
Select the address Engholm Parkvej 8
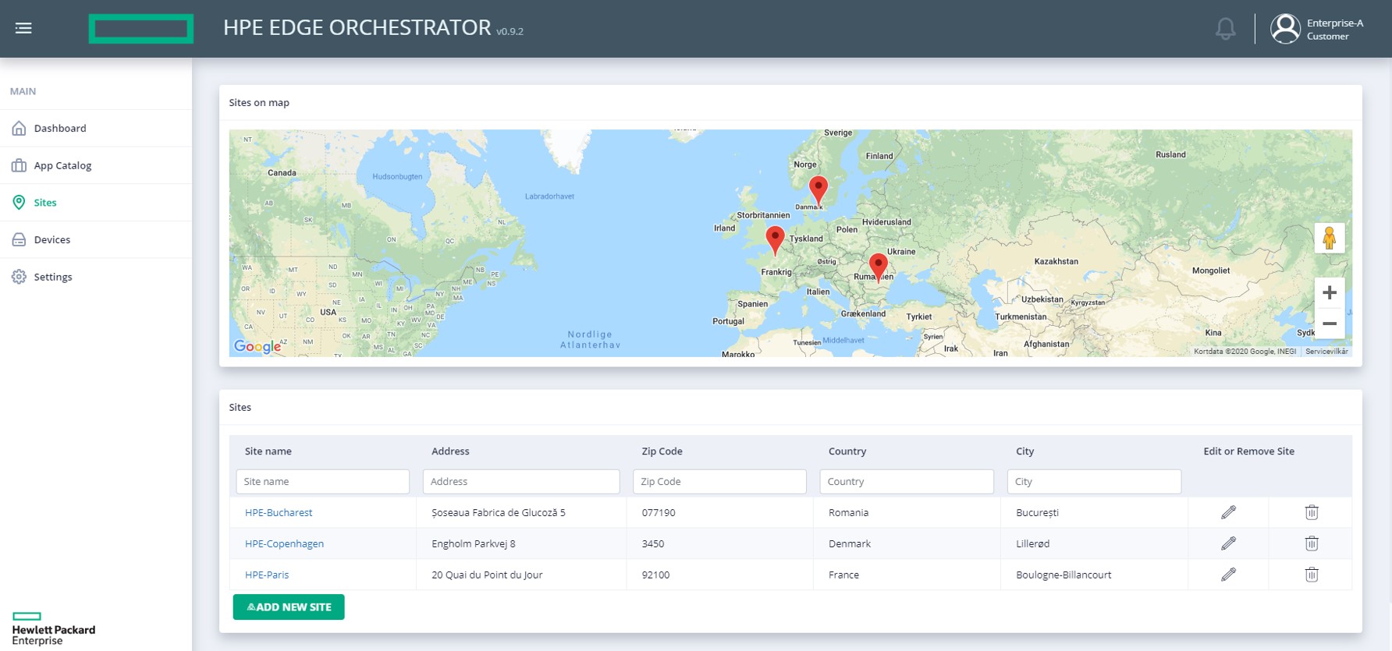(x=474, y=543)
